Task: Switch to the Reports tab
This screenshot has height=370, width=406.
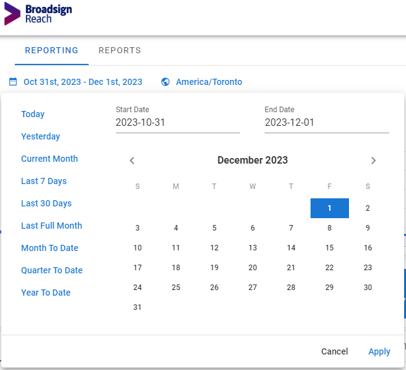Action: (x=120, y=50)
